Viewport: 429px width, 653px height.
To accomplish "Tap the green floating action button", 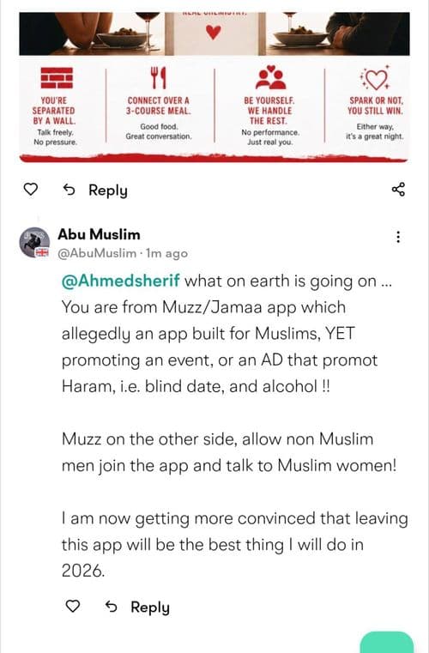I will (x=386, y=642).
